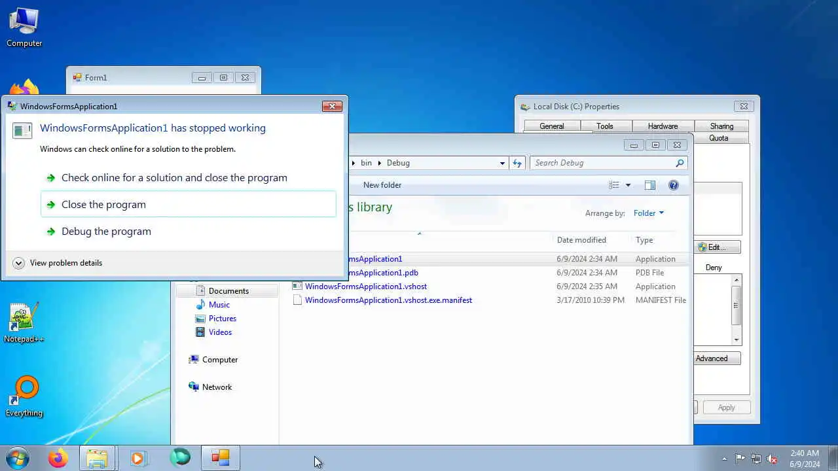
Task: Click the Apply button in Properties
Action: [726, 408]
